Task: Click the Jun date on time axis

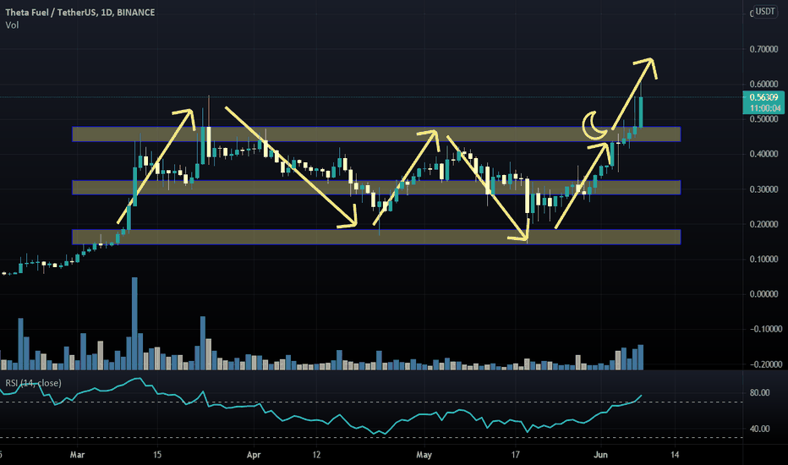Action: (x=600, y=455)
